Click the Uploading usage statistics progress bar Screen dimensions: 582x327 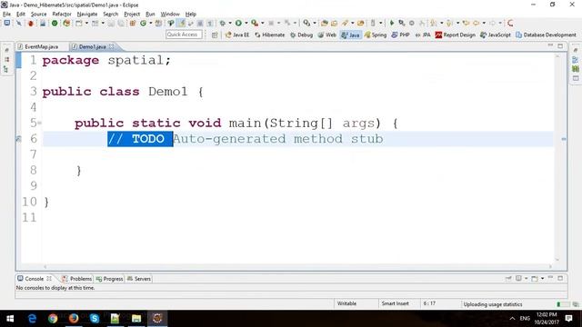coord(564,304)
